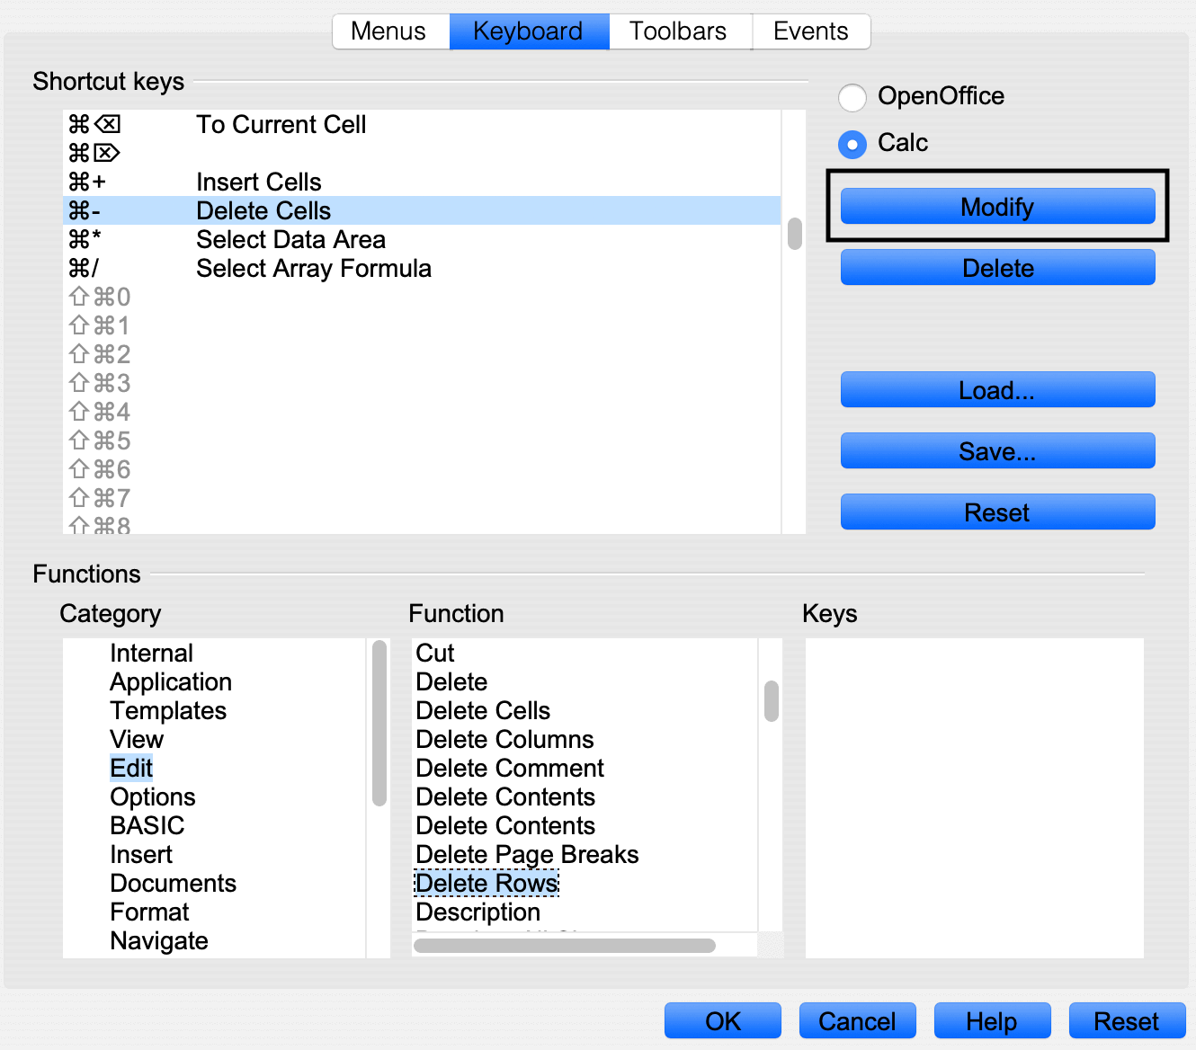Click the Save... button
The width and height of the screenshot is (1196, 1050).
[x=997, y=451]
